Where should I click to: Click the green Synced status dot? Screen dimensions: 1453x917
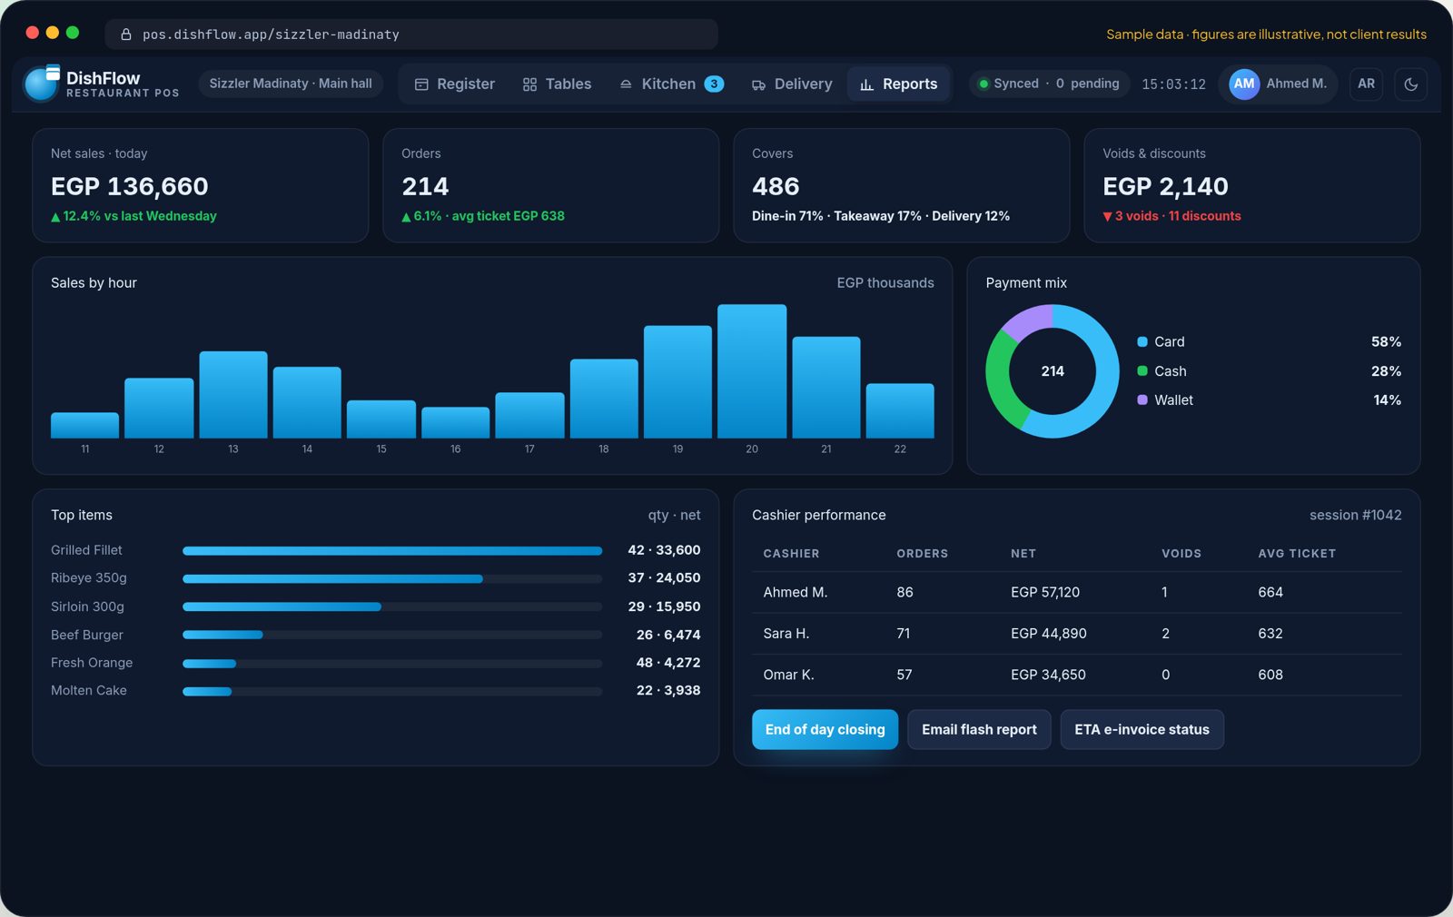coord(983,84)
